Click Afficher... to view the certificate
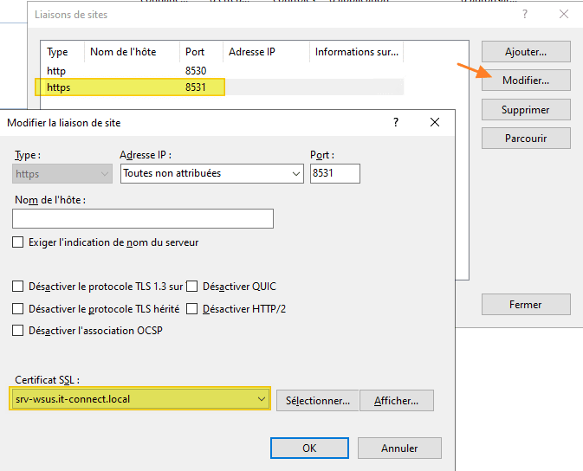The width and height of the screenshot is (583, 471). point(396,401)
